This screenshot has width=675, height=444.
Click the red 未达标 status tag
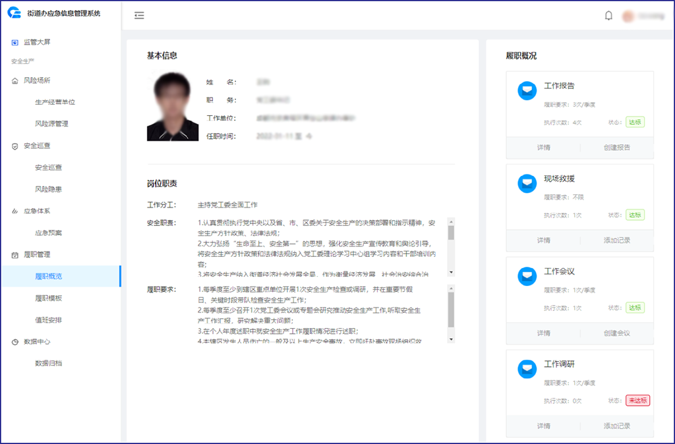click(637, 401)
